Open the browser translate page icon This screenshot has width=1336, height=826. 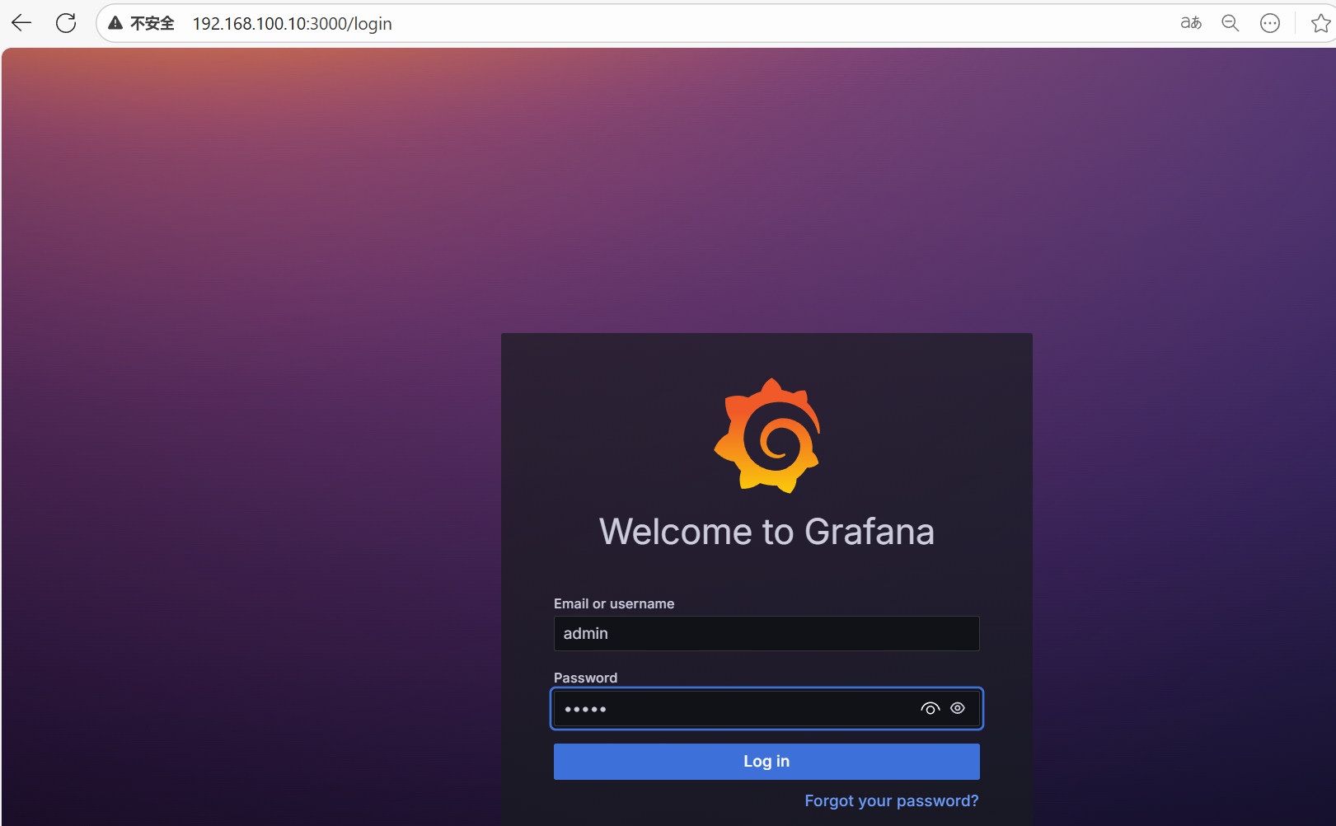(x=1191, y=23)
